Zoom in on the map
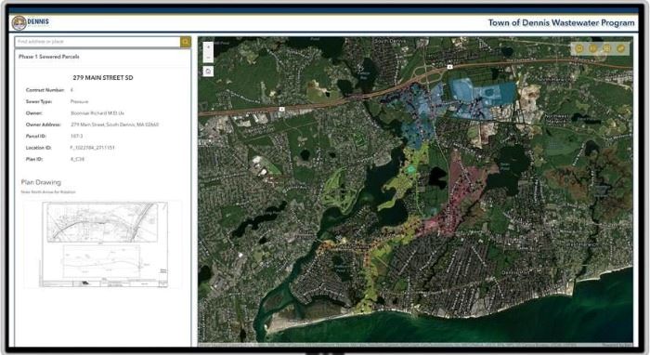 [208, 47]
